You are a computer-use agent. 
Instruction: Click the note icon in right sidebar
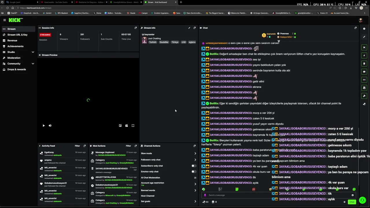pyautogui.click(x=364, y=64)
